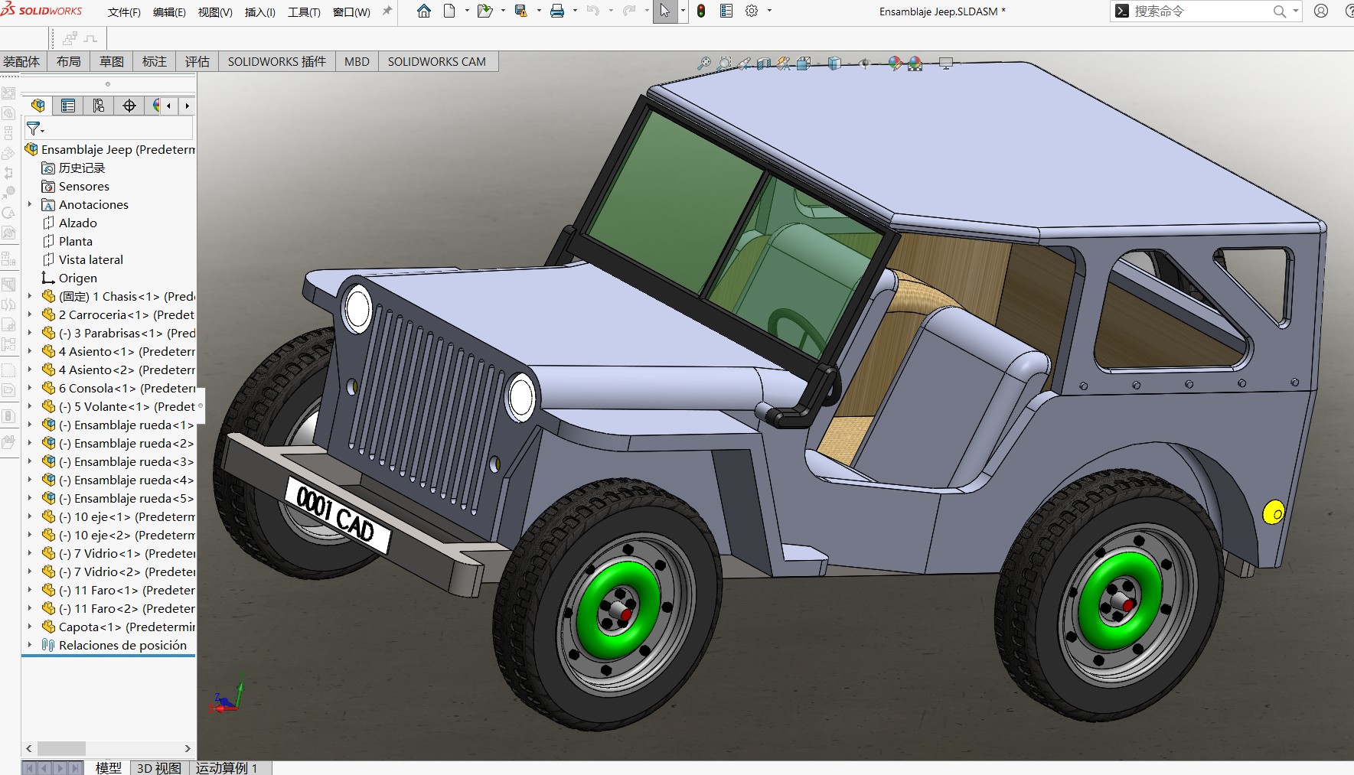Select the Zoom to Area tool
Viewport: 1354px width, 775px height.
(x=724, y=63)
